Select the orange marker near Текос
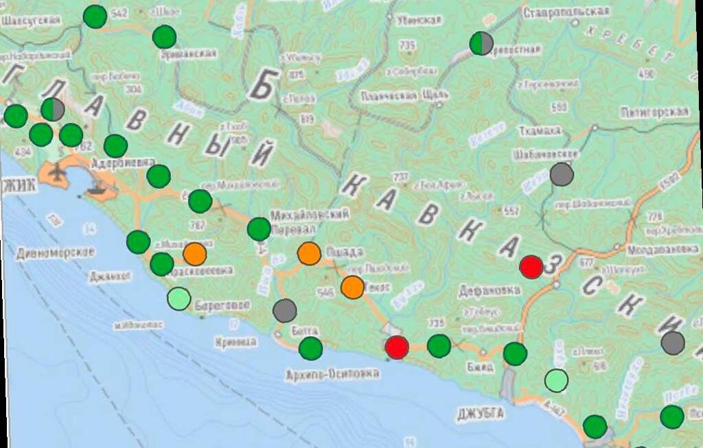Image resolution: width=703 pixels, height=448 pixels. click(353, 287)
